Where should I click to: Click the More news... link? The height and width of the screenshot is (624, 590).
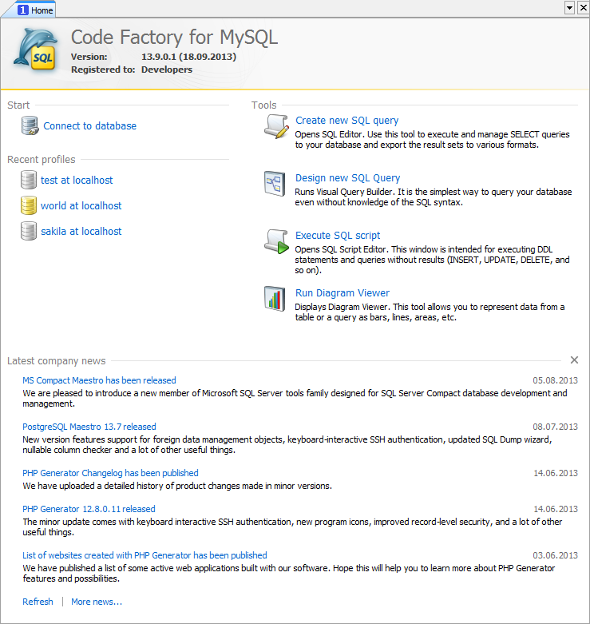97,602
